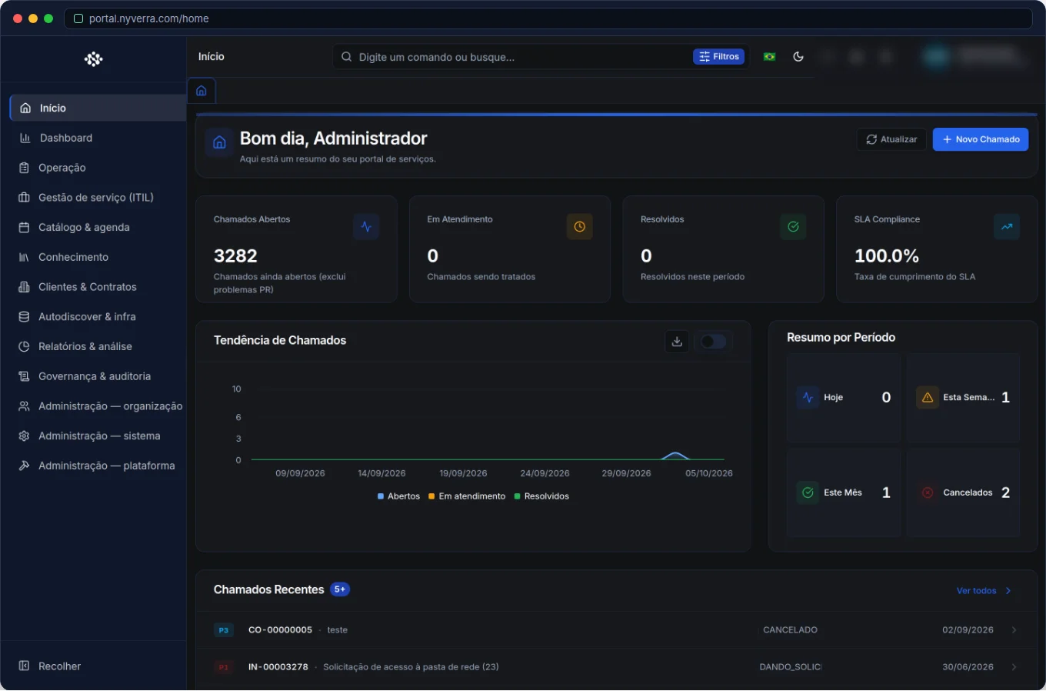Click the home icon tab below the header
The width and height of the screenshot is (1046, 691).
click(x=202, y=91)
